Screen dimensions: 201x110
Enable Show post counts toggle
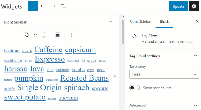click(134, 88)
